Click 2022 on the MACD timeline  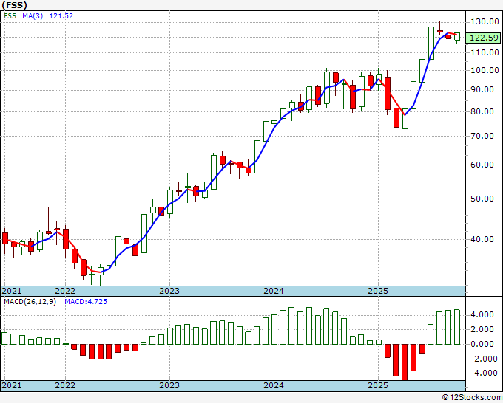tap(65, 385)
